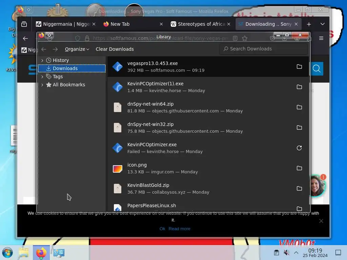Open folder containing icon.png
This screenshot has width=347, height=260.
[299, 168]
